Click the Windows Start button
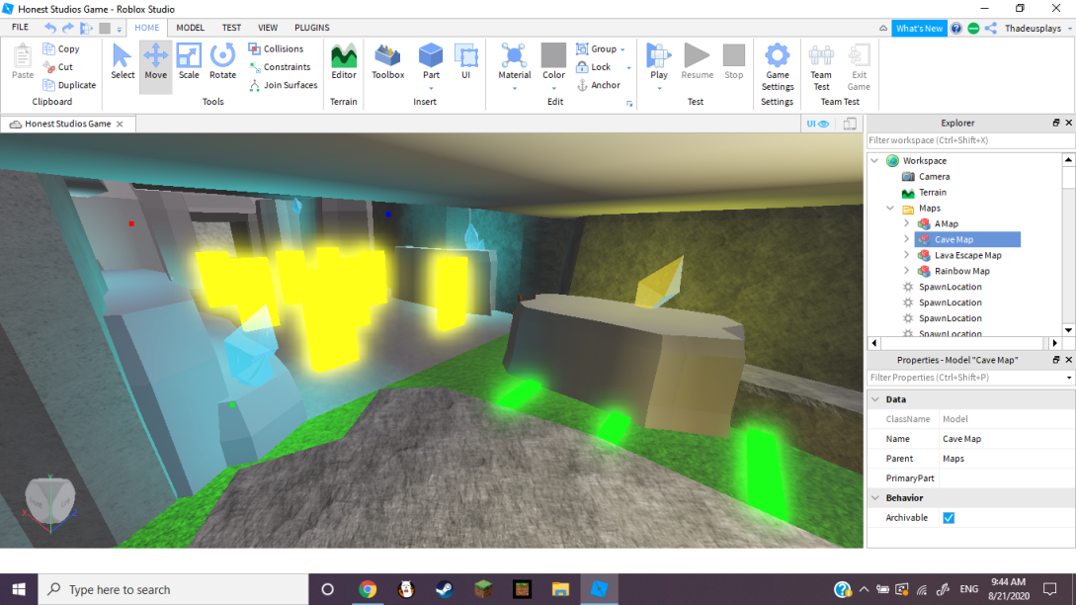 (x=19, y=589)
